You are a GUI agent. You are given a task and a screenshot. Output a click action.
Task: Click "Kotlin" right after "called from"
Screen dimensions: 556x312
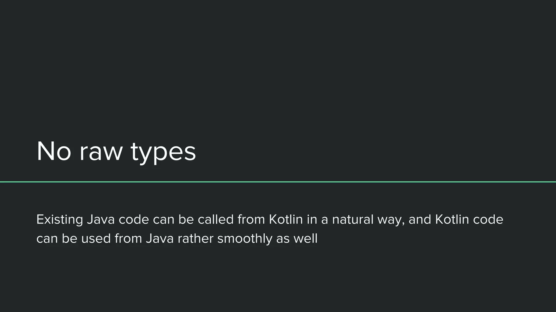pyautogui.click(x=286, y=219)
